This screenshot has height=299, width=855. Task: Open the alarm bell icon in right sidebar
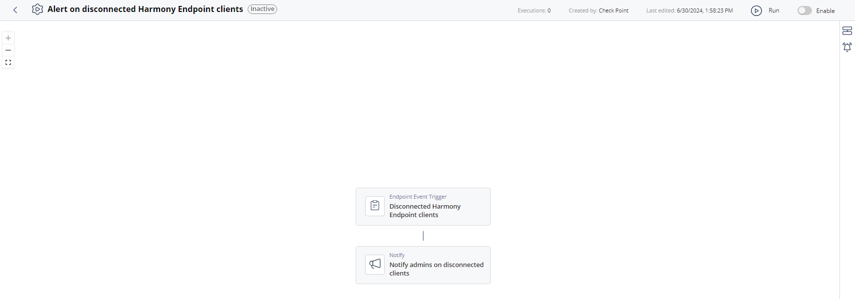847,47
